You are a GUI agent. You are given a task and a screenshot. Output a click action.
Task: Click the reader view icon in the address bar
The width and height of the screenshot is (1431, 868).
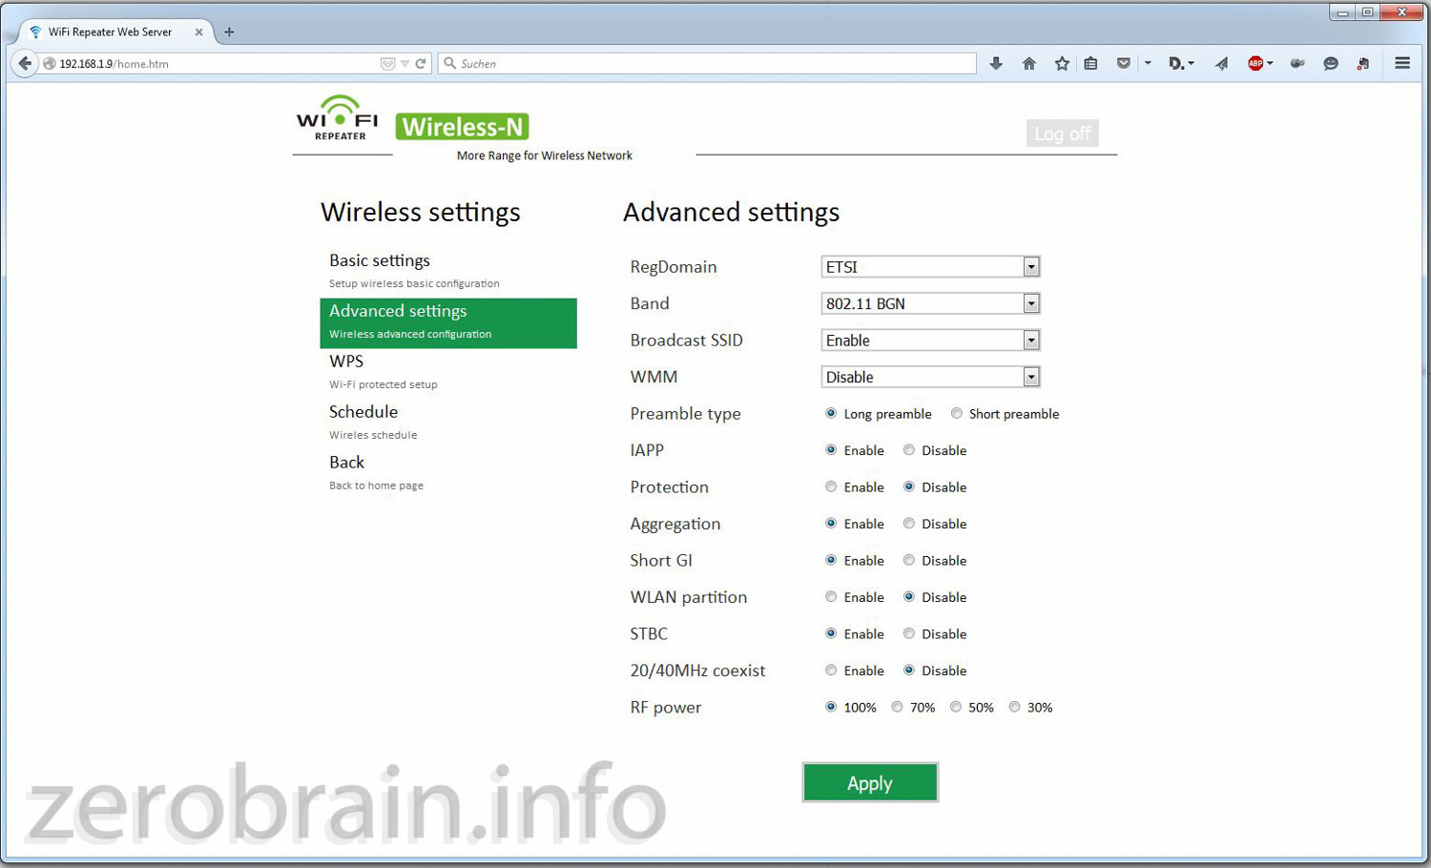387,64
